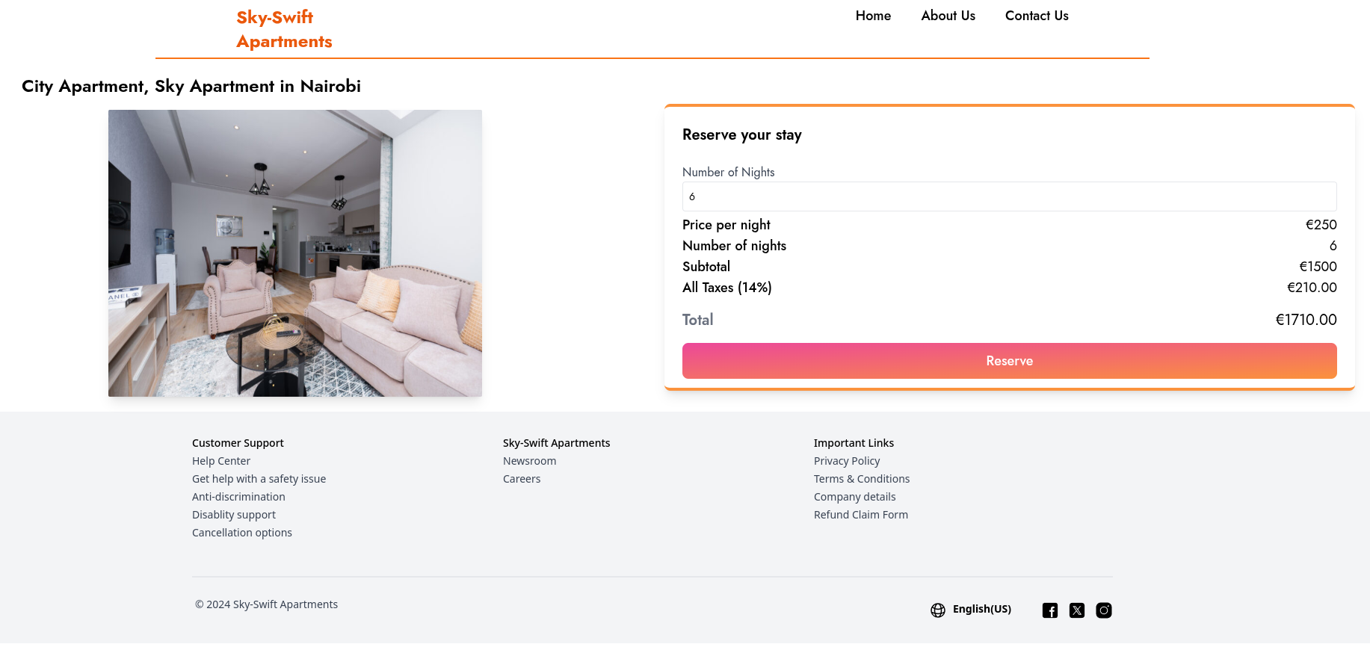Open Get help with a safety issue
The width and height of the screenshot is (1370, 647).
point(259,479)
